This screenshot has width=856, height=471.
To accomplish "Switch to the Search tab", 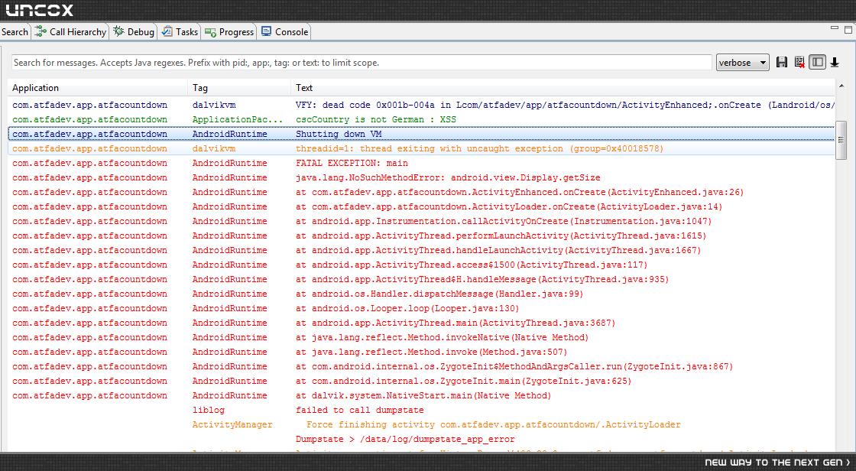I will coord(15,31).
